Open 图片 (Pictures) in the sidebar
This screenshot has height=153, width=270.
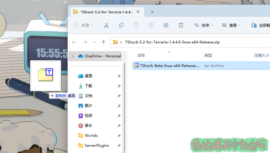point(88,106)
